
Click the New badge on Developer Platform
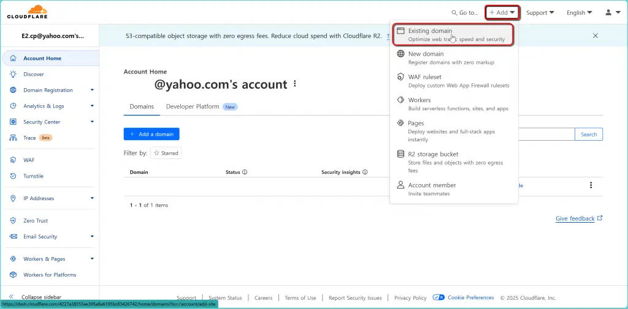230,107
